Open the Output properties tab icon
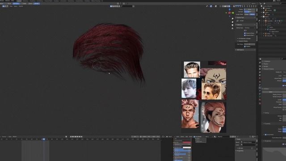The height and width of the screenshot is (161, 286). coord(260,69)
